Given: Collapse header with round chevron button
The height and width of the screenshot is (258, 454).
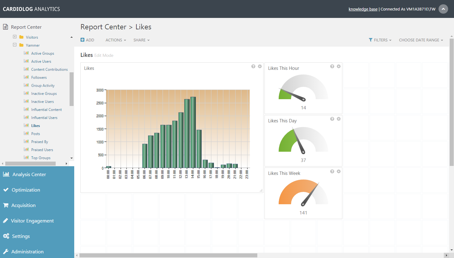Looking at the screenshot, I should tap(443, 9).
